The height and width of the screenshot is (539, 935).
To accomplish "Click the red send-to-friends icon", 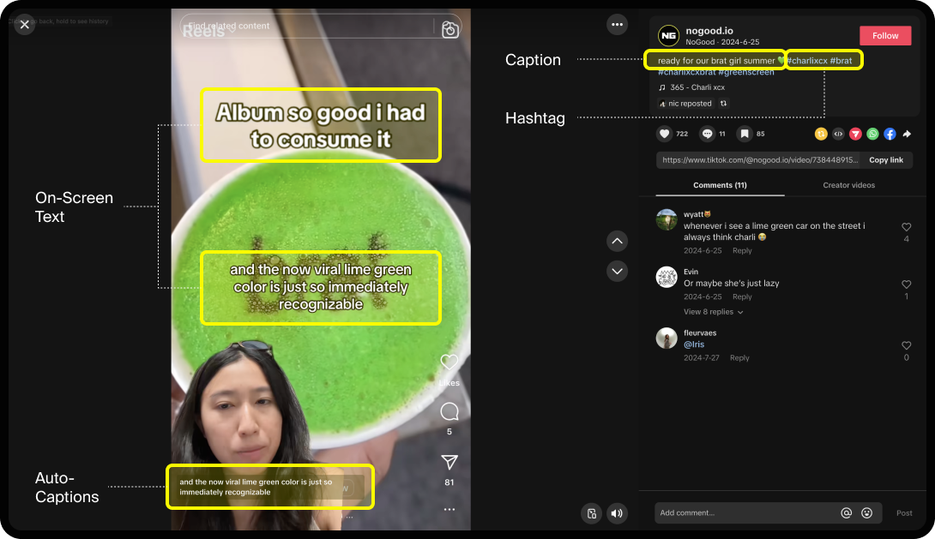I will [856, 134].
